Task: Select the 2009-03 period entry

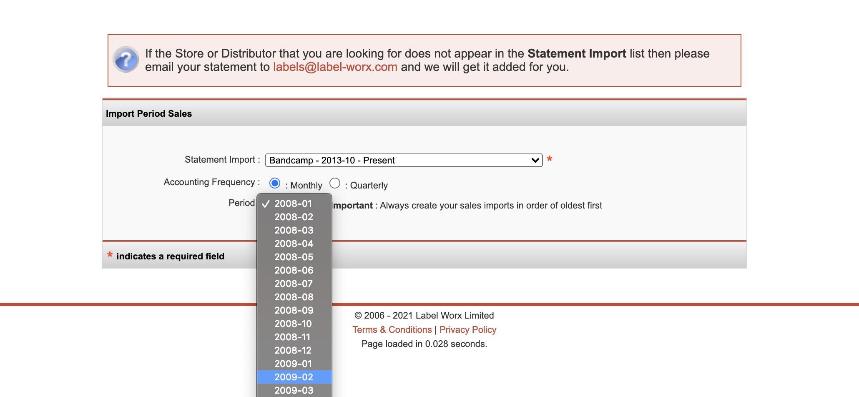Action: (294, 390)
